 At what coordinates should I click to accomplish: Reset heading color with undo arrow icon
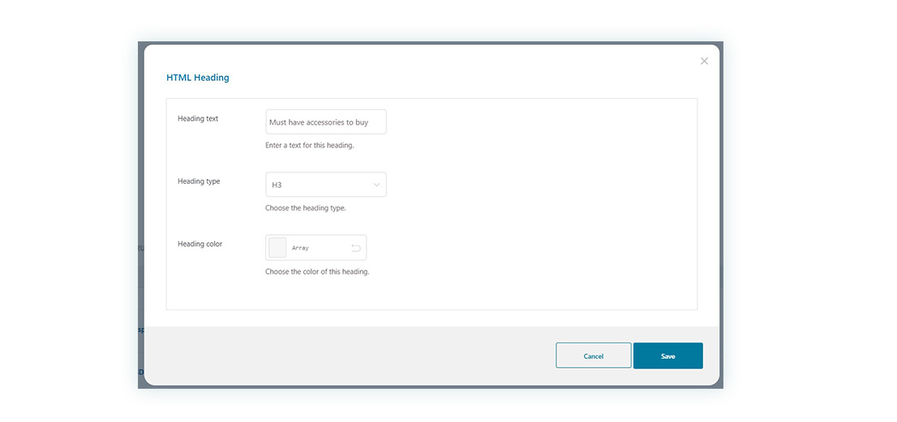point(356,248)
